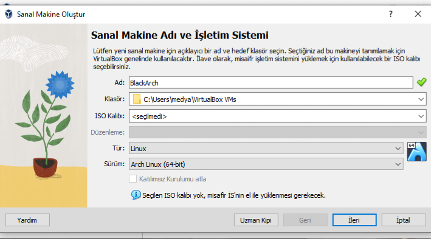Click the 'Klasör:' label

click(x=115, y=99)
